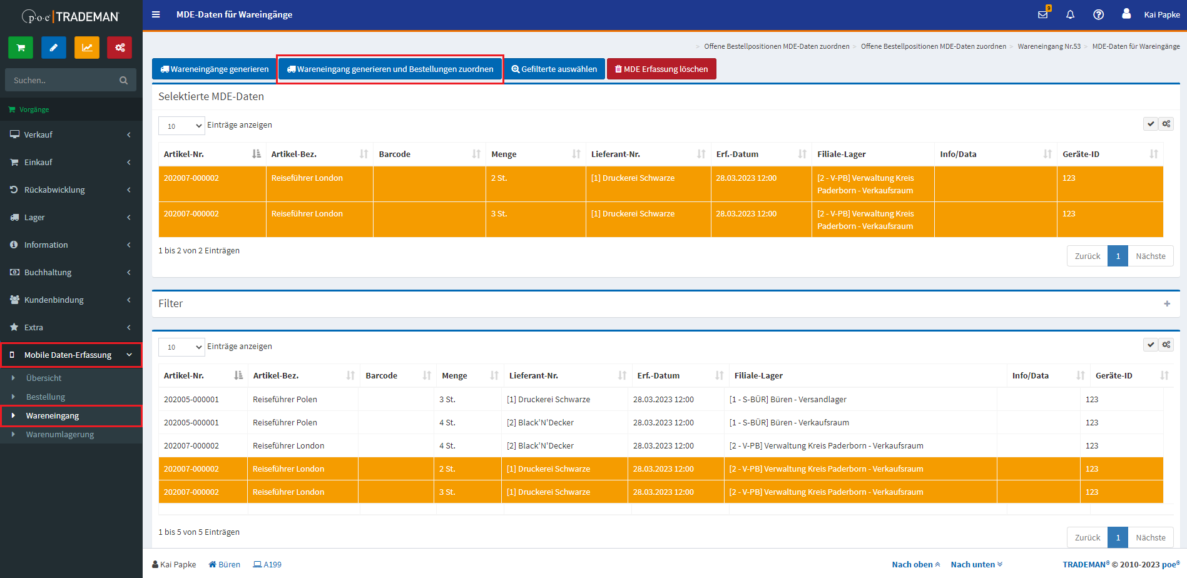
Task: Click the MDE Erfassung löschen button
Action: (x=661, y=69)
